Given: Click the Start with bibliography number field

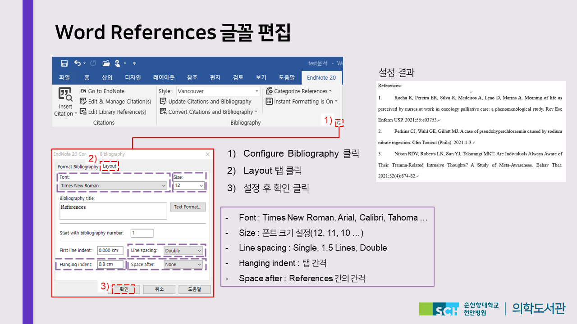Looking at the screenshot, I should (x=142, y=233).
